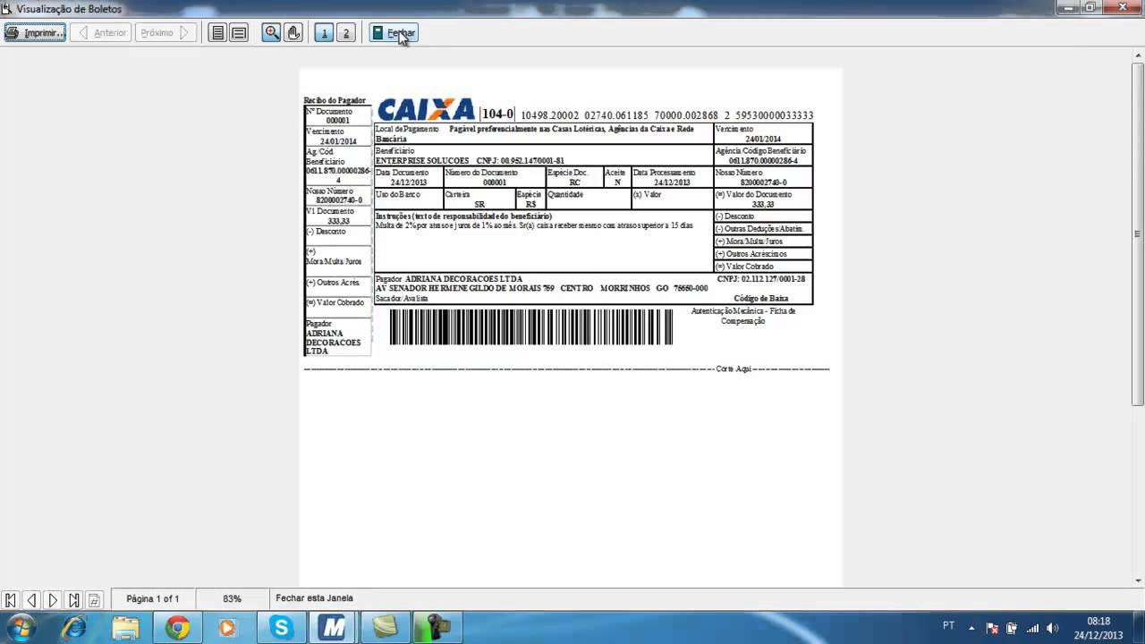This screenshot has height=644, width=1145.
Task: Click network signal tray icon
Action: pyautogui.click(x=1032, y=628)
